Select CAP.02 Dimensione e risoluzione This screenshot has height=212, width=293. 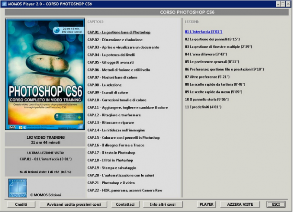[x=115, y=40]
